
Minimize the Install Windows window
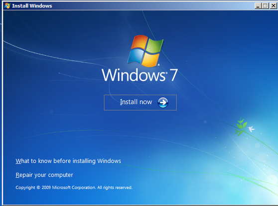tap(258, 6)
